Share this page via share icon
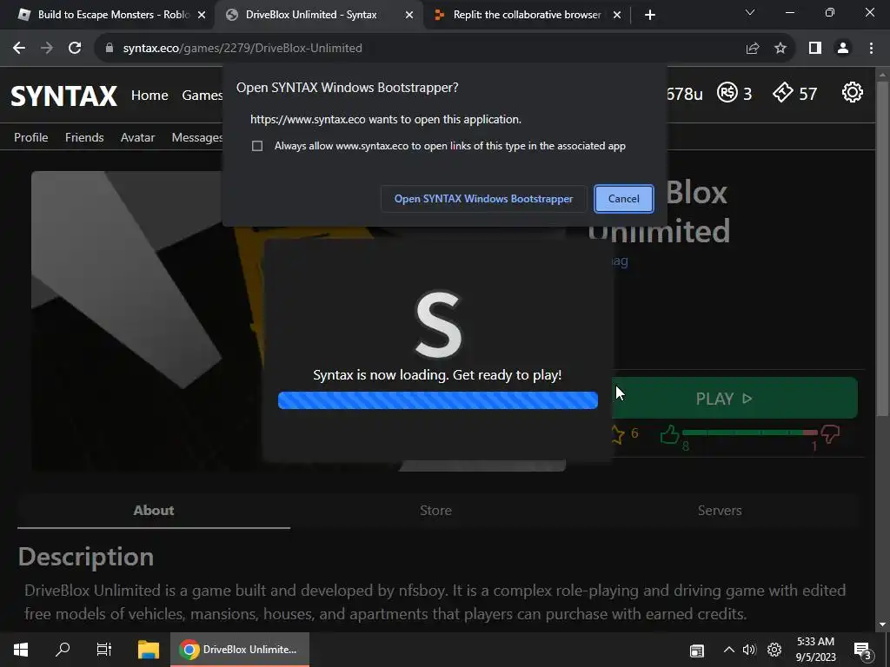The width and height of the screenshot is (890, 667). tap(753, 49)
